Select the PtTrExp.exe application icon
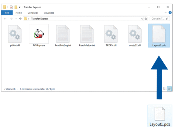 pos(39,34)
